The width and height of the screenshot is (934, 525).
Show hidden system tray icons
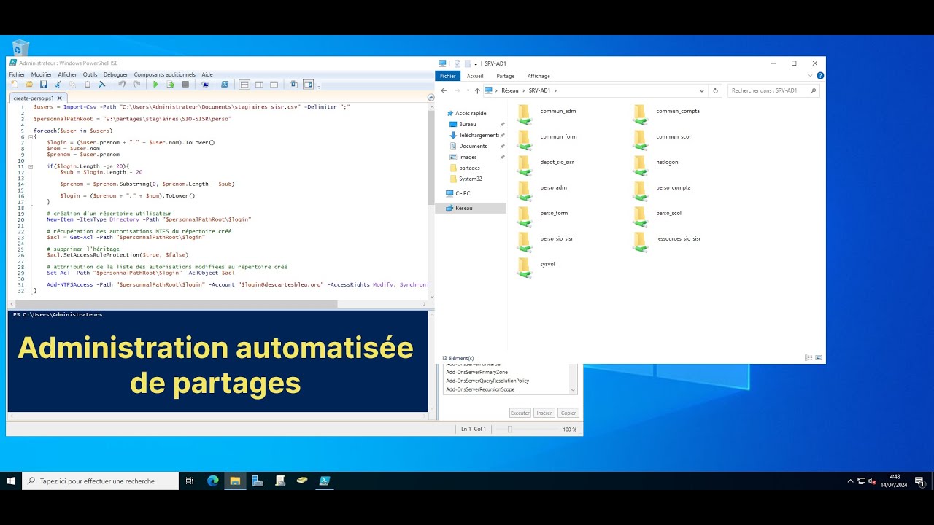click(850, 481)
